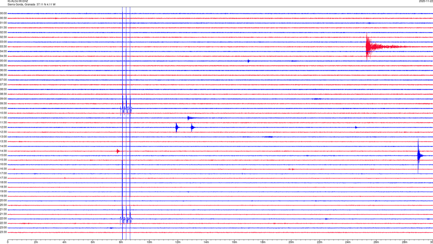Click the 09:30 time label

click(x=3, y=103)
